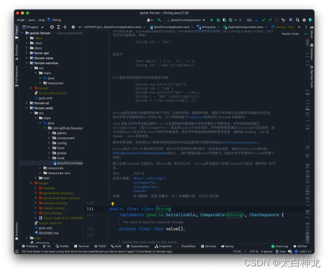Click the locate-in-project target icon
329x273 pixels.
[x=52, y=27]
